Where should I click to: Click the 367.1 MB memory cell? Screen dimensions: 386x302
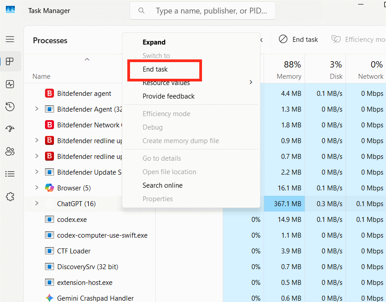284,204
